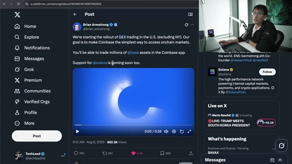The height and width of the screenshot is (164, 292).
Task: Seek along the video progress bar
Action: pyautogui.click(x=133, y=125)
